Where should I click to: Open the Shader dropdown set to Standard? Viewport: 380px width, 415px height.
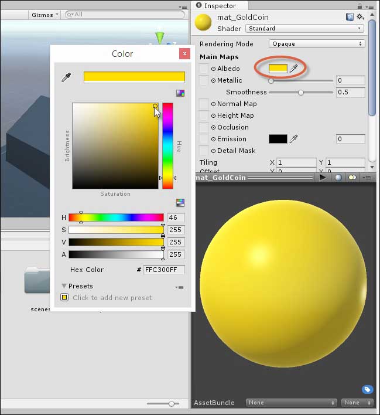coord(304,28)
